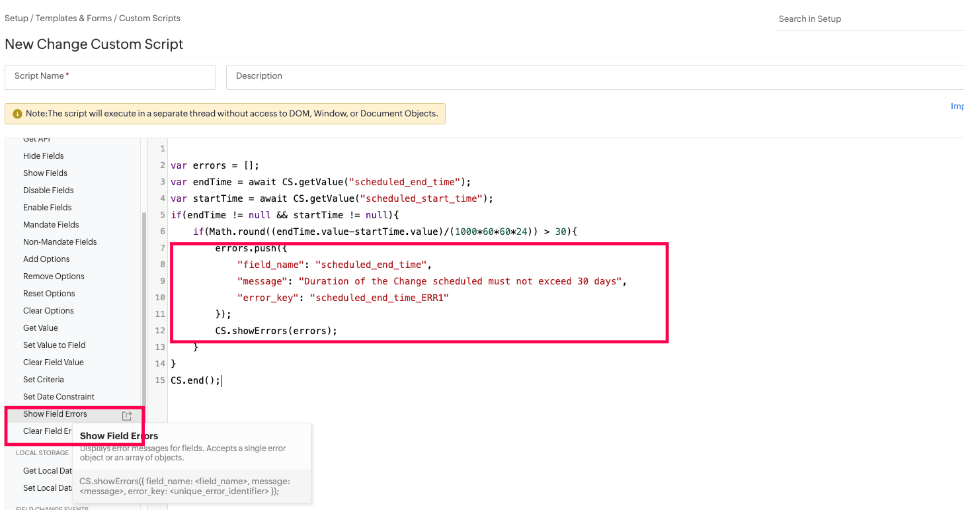Click the "field_name" code line
Screen dimensions: 964x510
[335, 265]
